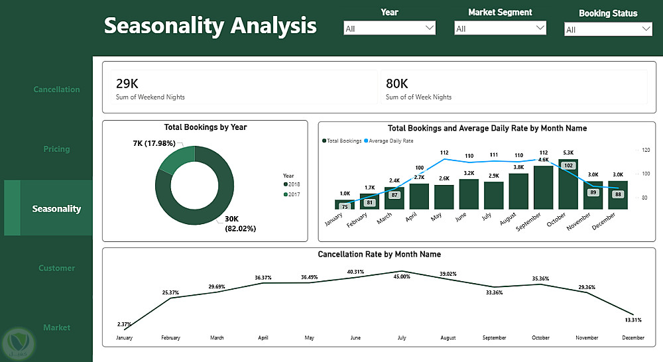Image resolution: width=663 pixels, height=362 pixels.
Task: Select the August bookings bar
Action: (519, 192)
